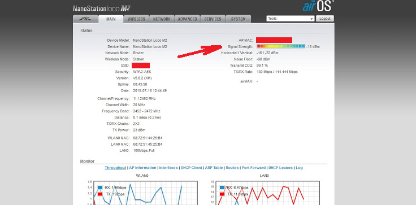Viewport: 416px width, 205px height.
Task: Select the Channel Width value 20 MHz
Action: click(x=139, y=104)
